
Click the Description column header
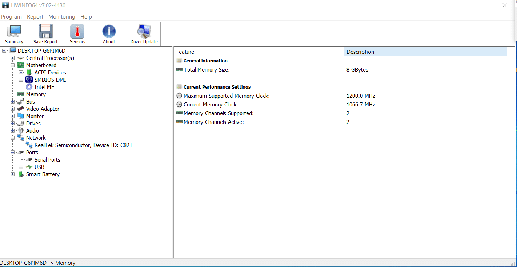coord(425,52)
